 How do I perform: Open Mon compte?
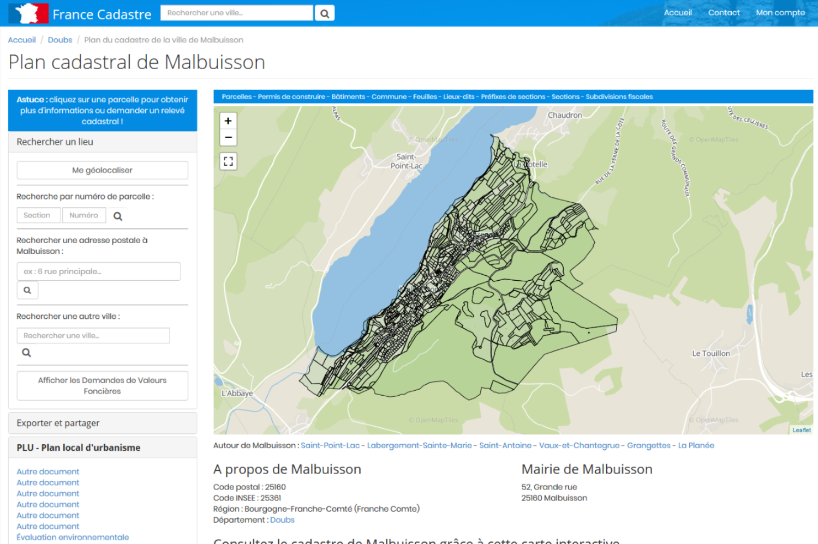coord(780,12)
